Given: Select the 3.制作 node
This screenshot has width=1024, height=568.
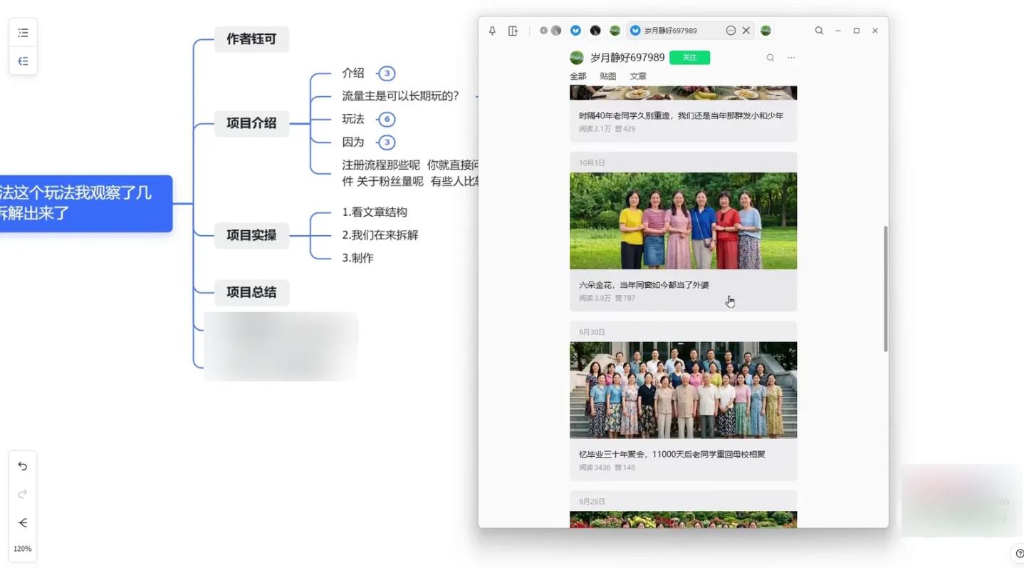Looking at the screenshot, I should (x=357, y=258).
